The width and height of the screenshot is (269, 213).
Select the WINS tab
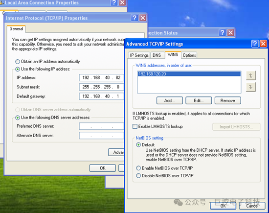point(173,55)
